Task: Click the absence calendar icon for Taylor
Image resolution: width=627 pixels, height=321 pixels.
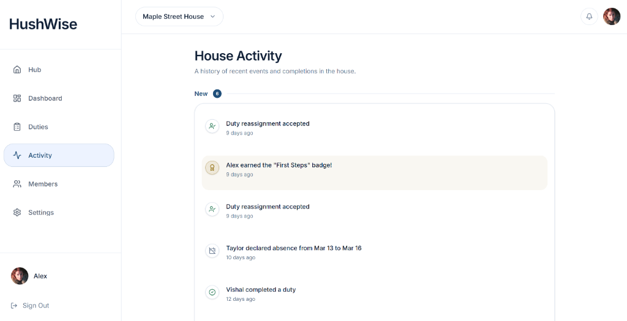Action: [x=212, y=251]
